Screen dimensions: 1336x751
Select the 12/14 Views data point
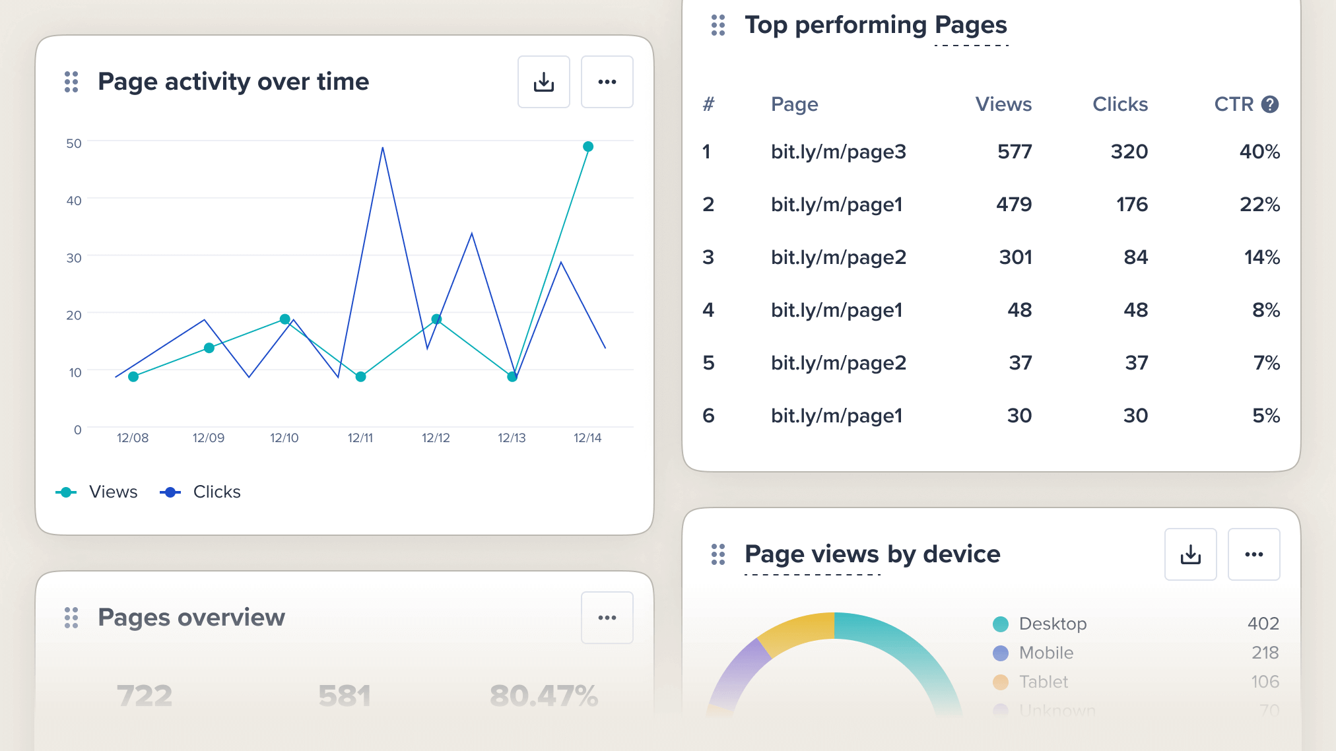[588, 147]
